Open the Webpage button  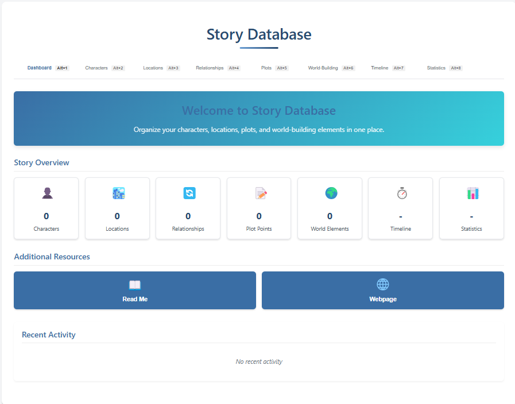382,290
